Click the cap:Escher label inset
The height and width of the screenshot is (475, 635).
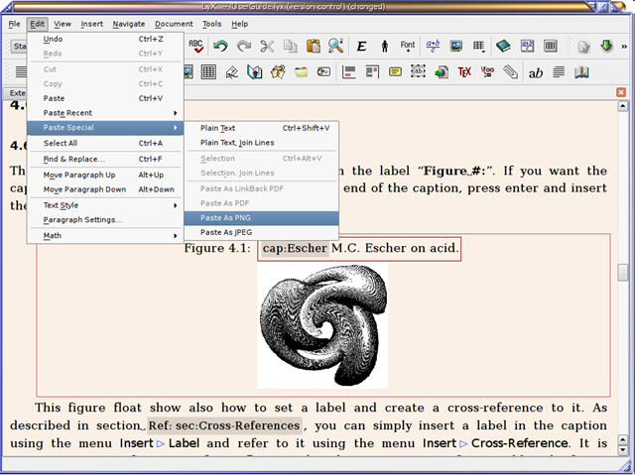pyautogui.click(x=294, y=248)
